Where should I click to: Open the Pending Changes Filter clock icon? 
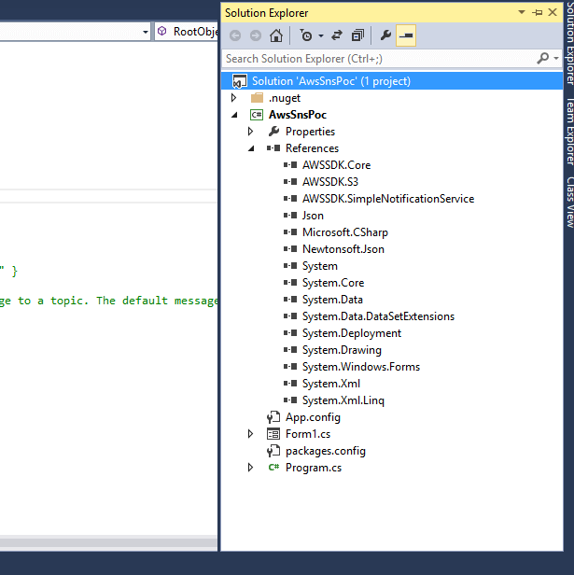pyautogui.click(x=306, y=35)
